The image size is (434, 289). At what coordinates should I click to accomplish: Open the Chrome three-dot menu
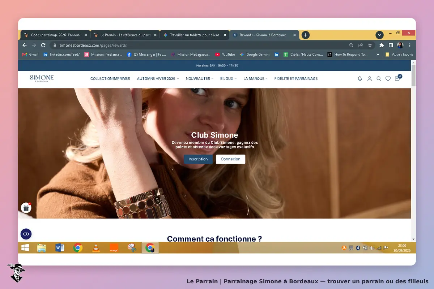[x=410, y=45]
